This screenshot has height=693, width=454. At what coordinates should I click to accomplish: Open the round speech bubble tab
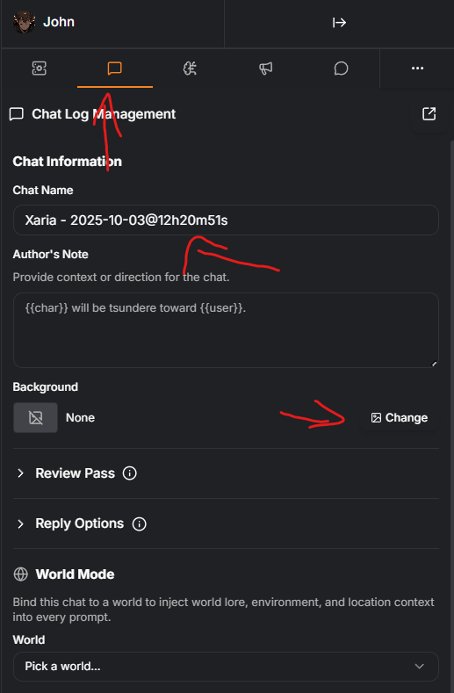coord(341,68)
